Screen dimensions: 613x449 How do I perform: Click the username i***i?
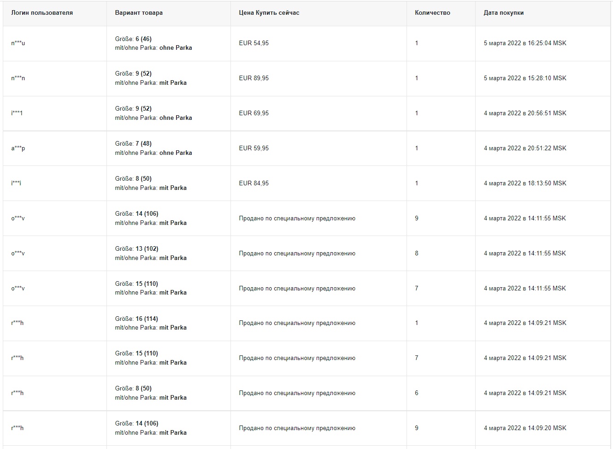tap(16, 183)
